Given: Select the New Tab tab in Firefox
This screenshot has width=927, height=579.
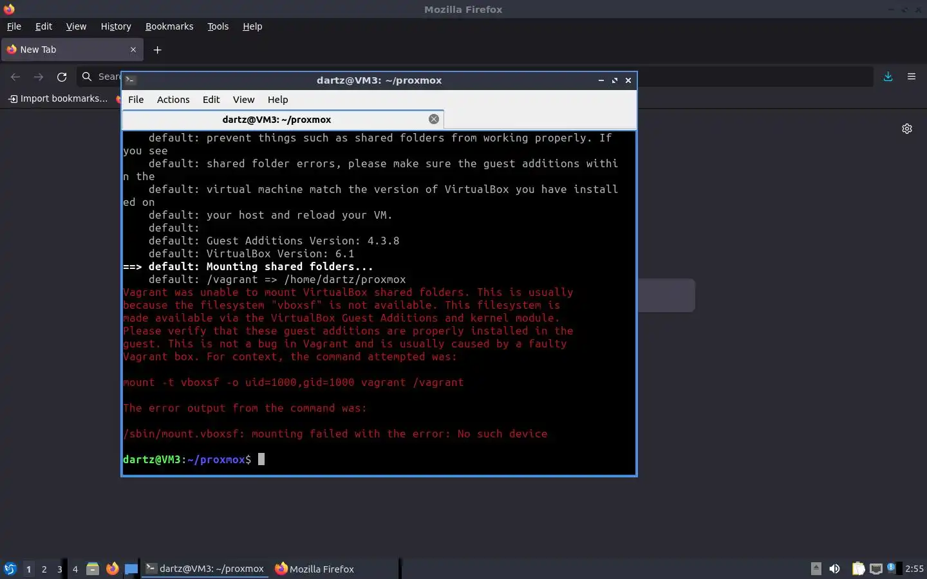Looking at the screenshot, I should pos(72,50).
